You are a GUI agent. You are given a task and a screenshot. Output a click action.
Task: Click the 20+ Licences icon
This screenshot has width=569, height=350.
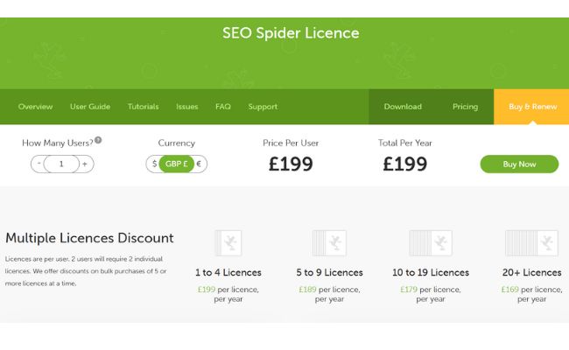pyautogui.click(x=532, y=242)
